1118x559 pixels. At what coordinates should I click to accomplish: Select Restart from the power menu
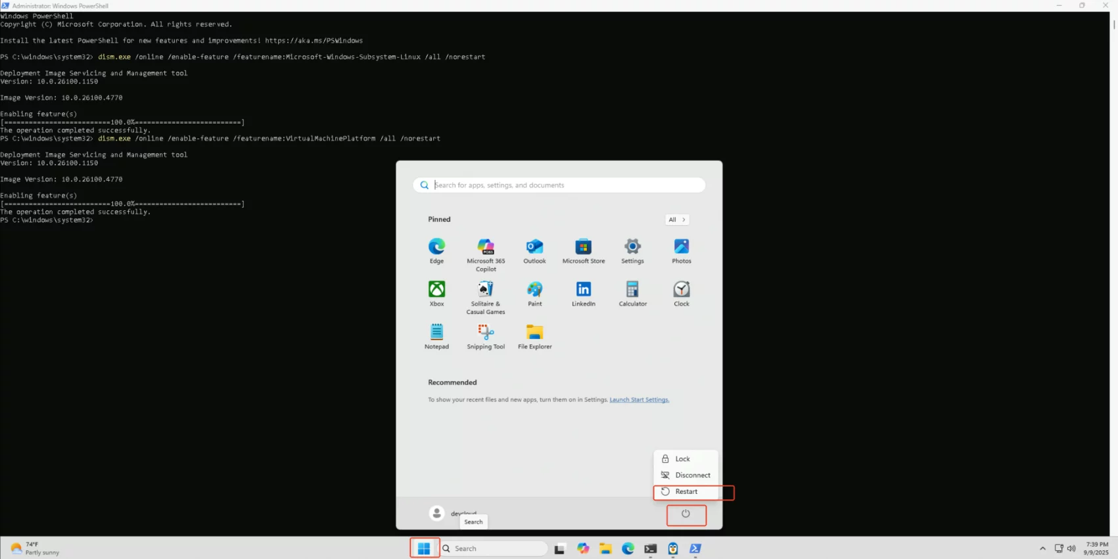point(686,491)
